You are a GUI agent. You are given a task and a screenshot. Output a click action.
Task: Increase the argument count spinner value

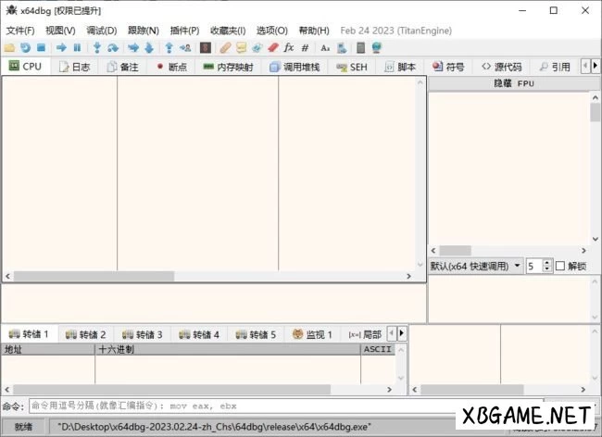pos(547,262)
